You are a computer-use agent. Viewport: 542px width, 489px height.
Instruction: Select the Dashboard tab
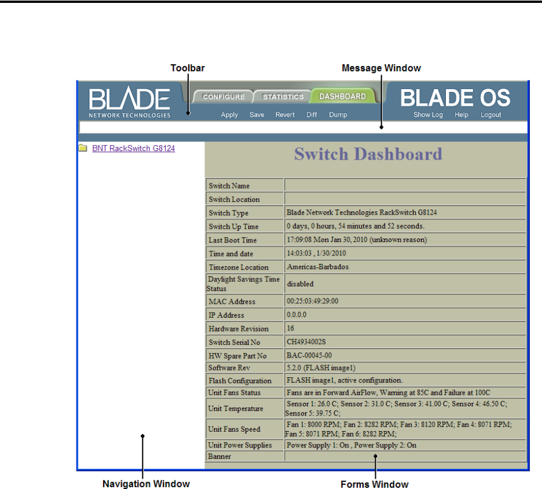pos(343,96)
